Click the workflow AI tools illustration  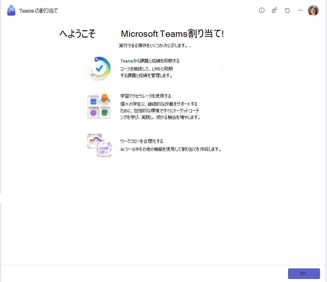(x=100, y=145)
